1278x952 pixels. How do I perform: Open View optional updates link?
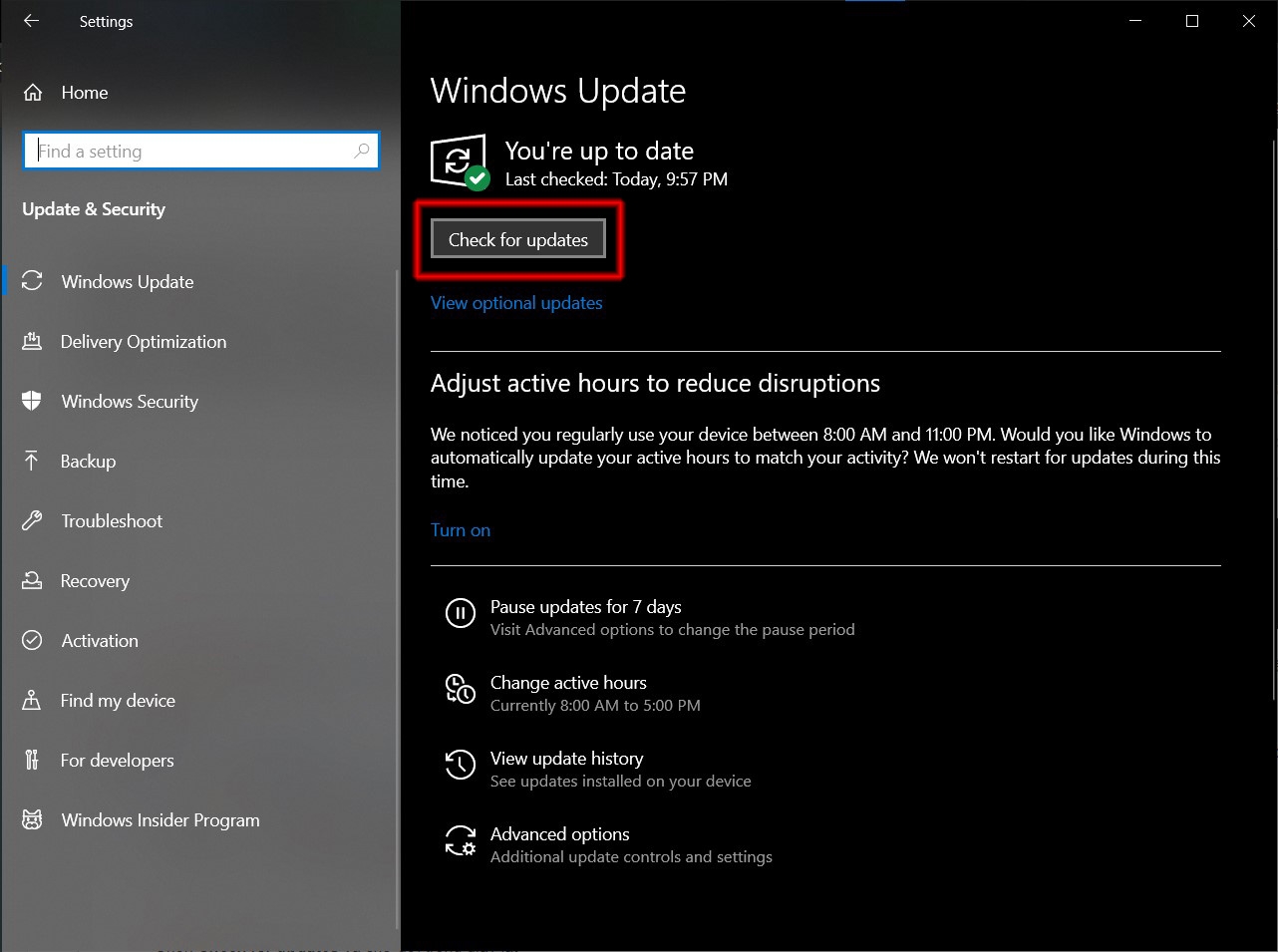[516, 303]
